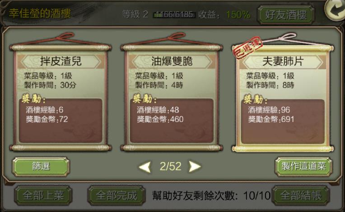
Task: Open 好友酒樓 friends' restaurant
Action: [x=286, y=15]
